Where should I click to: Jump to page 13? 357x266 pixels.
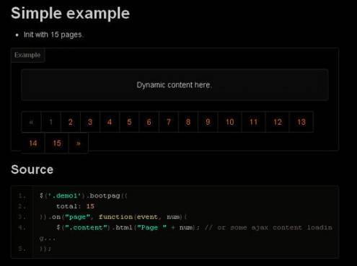(301, 122)
